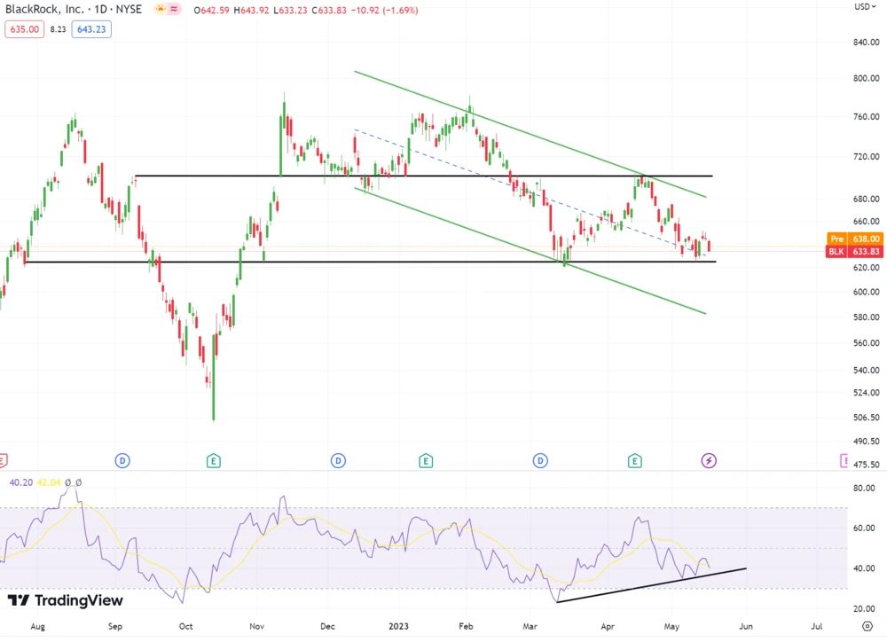Click the yellow 42.04 RSI average value
887x642 pixels.
coord(49,482)
